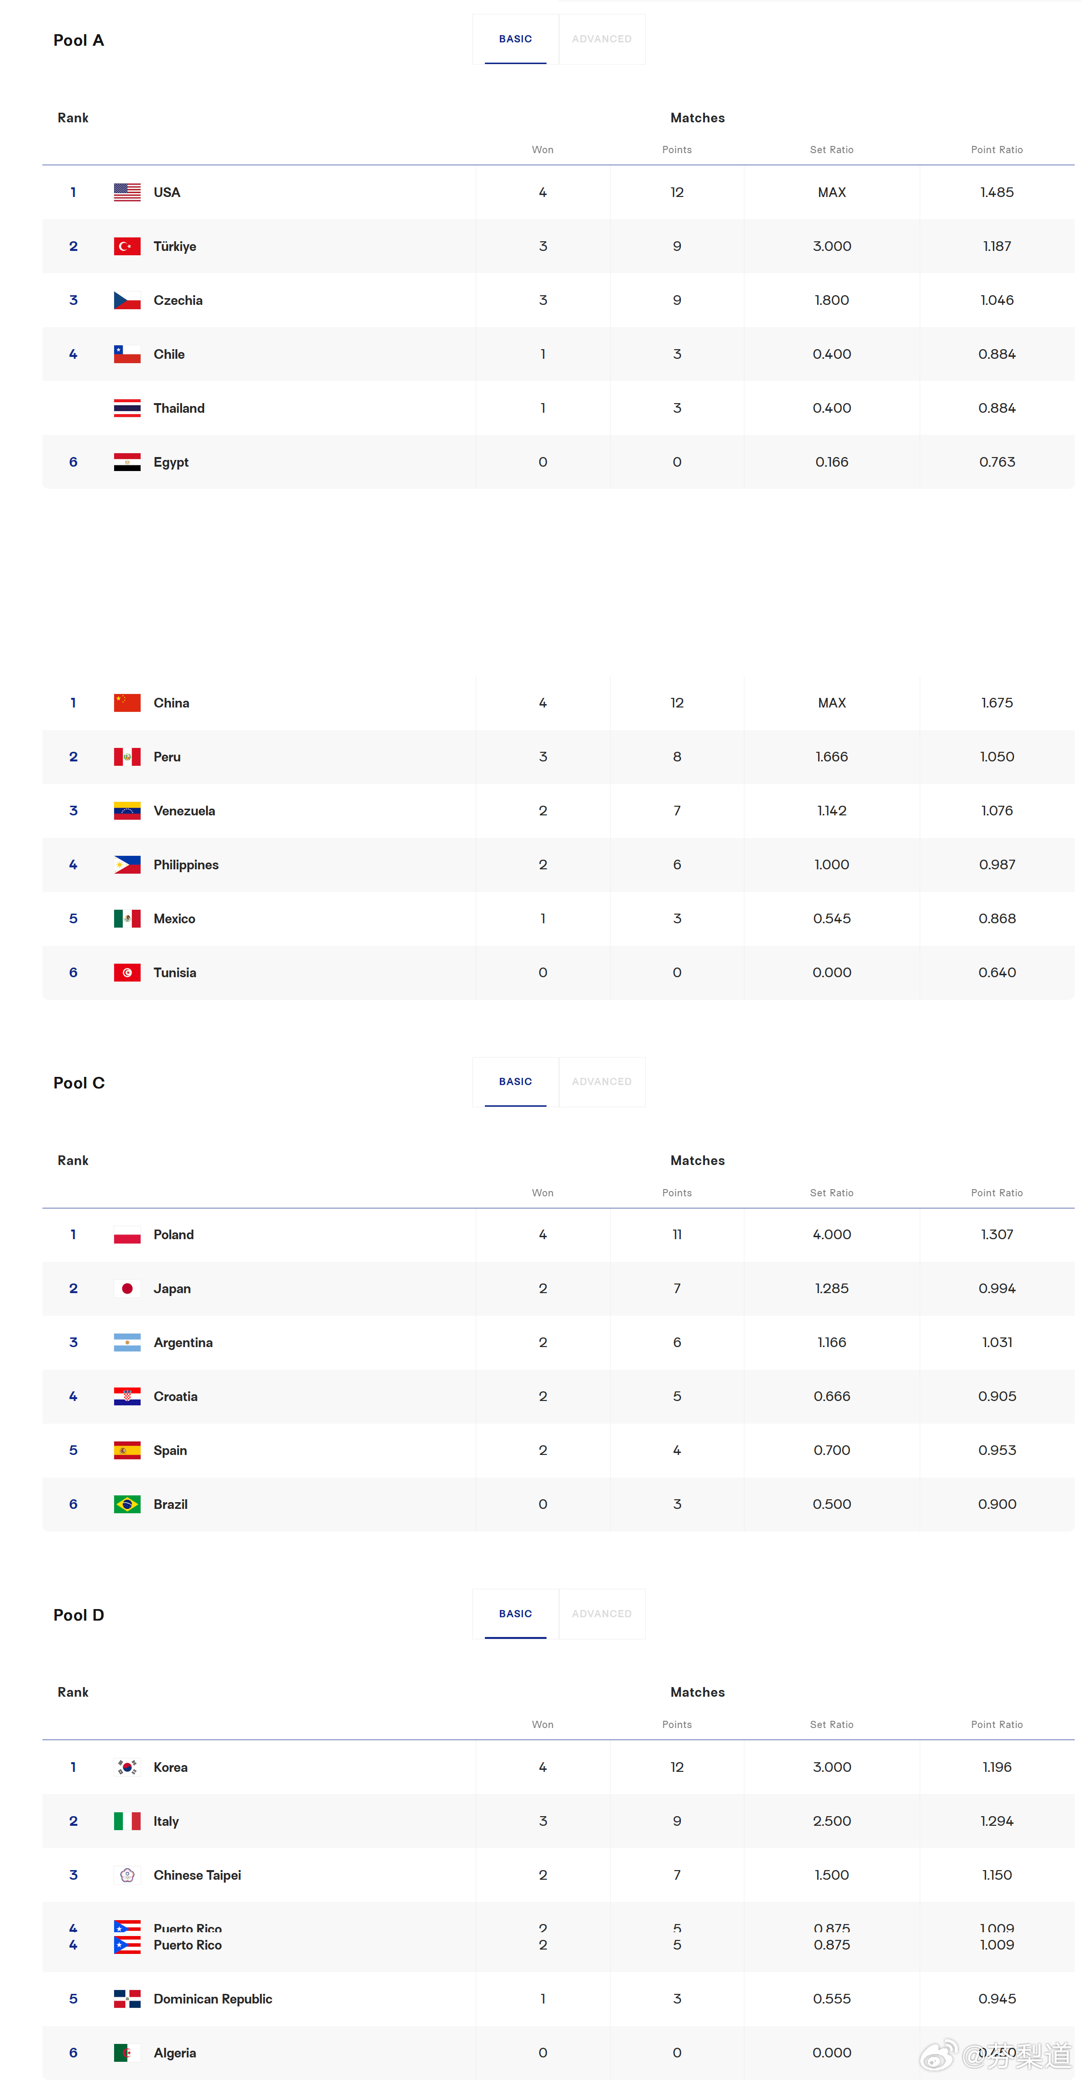The image size is (1081, 2082).
Task: Click the Argentina flag icon
Action: [x=127, y=1342]
